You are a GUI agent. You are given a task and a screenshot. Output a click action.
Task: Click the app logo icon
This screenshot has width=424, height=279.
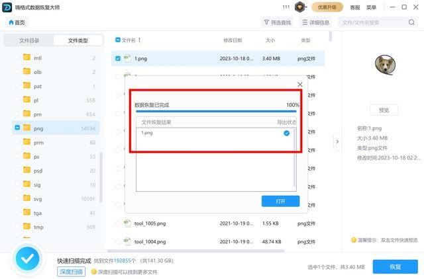[7, 7]
